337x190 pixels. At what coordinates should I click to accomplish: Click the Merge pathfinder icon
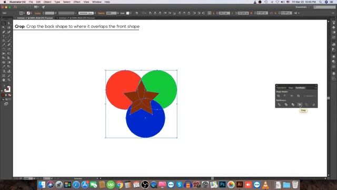point(293,104)
